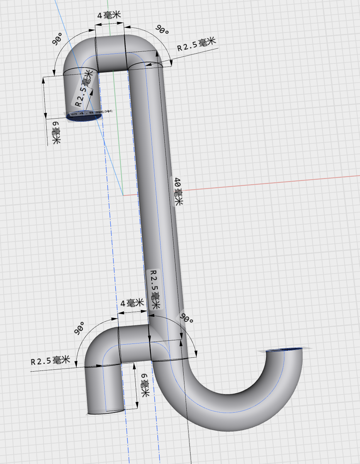Click the 4毫米 dimension above the lower elbow

pos(132,303)
